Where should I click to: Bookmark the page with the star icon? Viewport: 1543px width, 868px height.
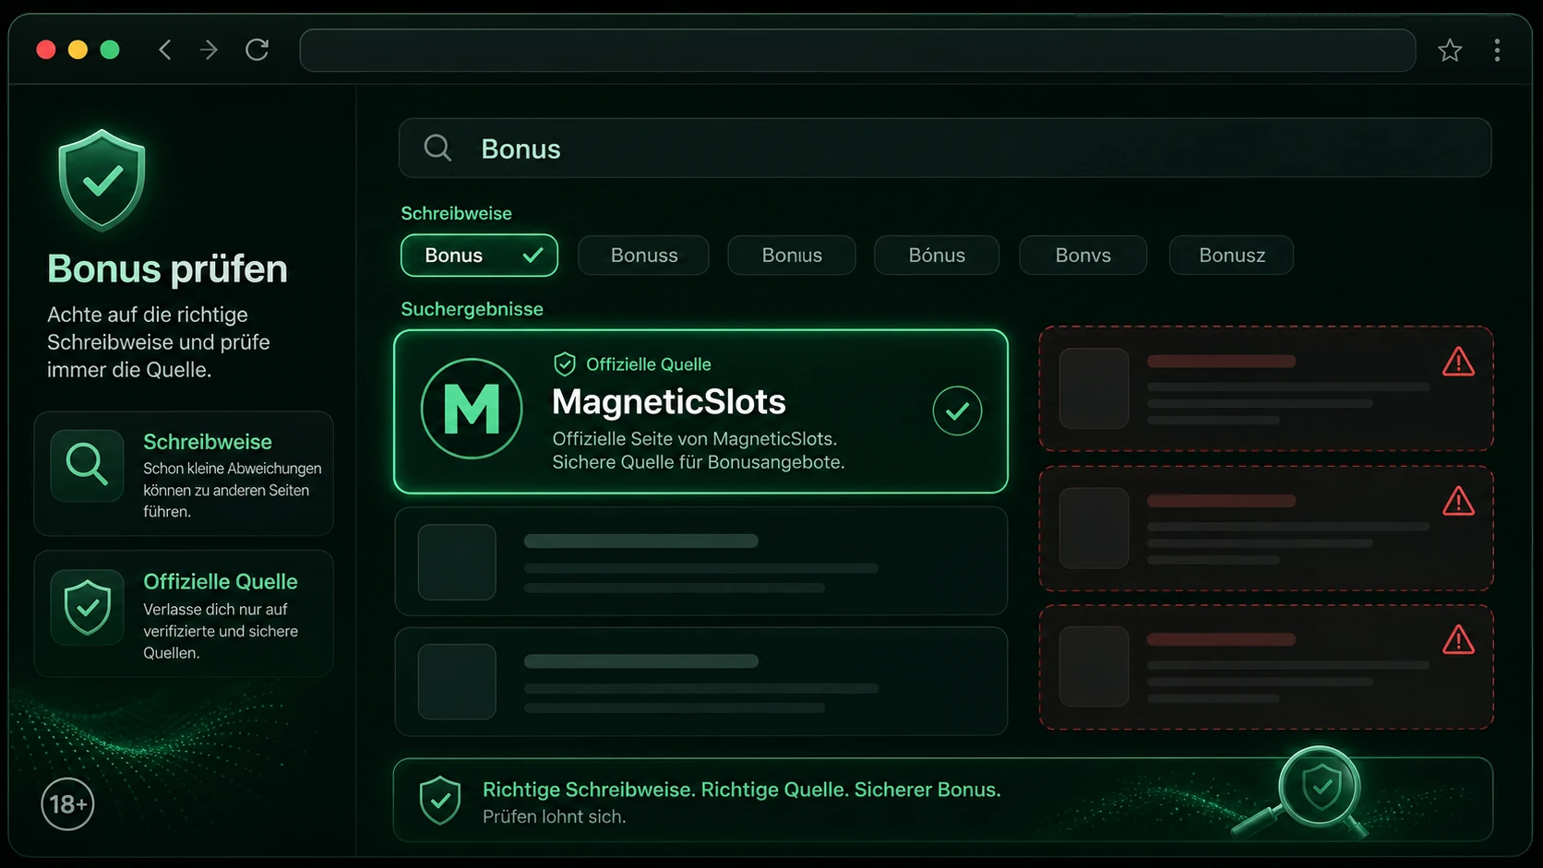[x=1450, y=50]
